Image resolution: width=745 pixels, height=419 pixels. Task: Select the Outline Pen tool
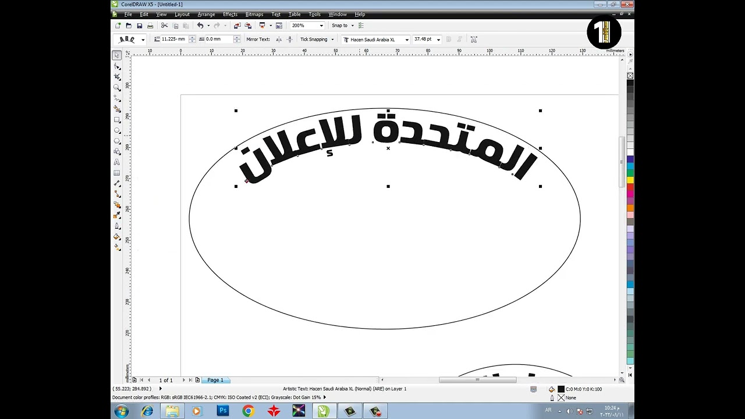click(117, 226)
